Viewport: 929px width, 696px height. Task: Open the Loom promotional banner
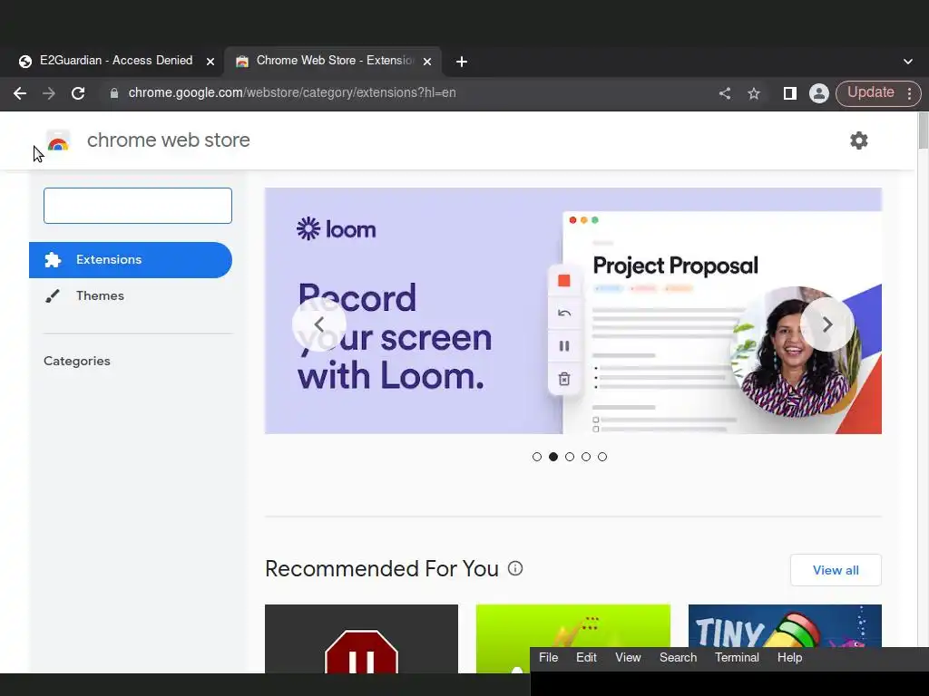pos(573,311)
